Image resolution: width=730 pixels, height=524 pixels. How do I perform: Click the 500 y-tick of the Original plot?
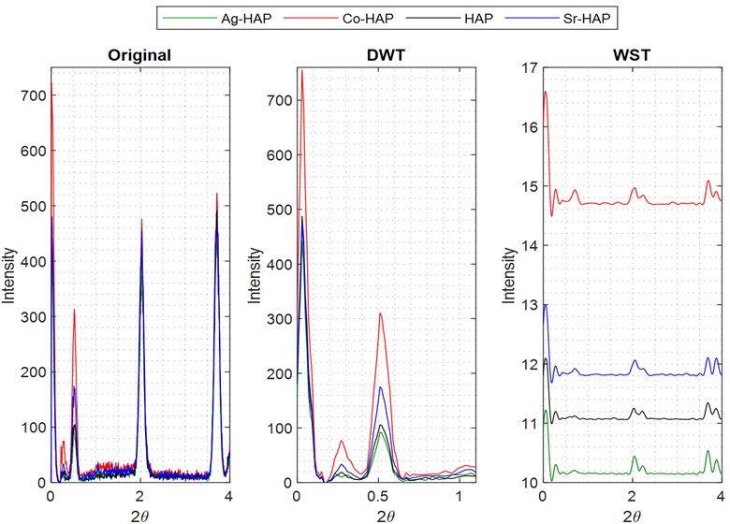[x=33, y=206]
